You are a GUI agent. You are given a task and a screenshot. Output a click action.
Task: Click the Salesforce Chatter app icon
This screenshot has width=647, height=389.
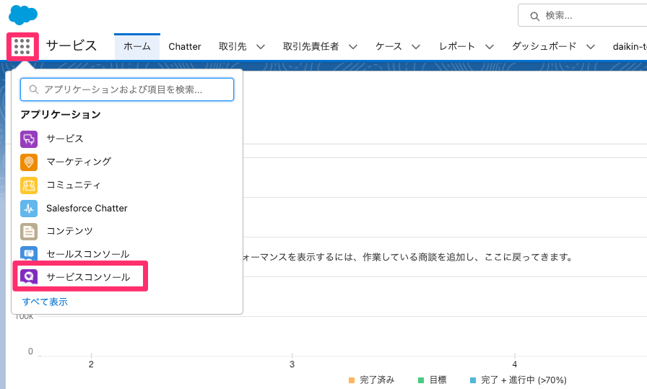click(29, 209)
